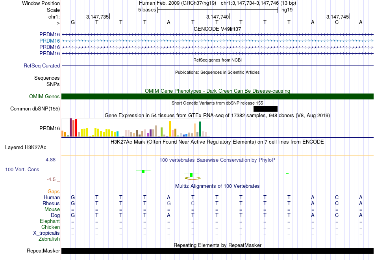Click the faded G mismatch in Rhesus row
Screen dimensions: 374x260
click(x=168, y=204)
